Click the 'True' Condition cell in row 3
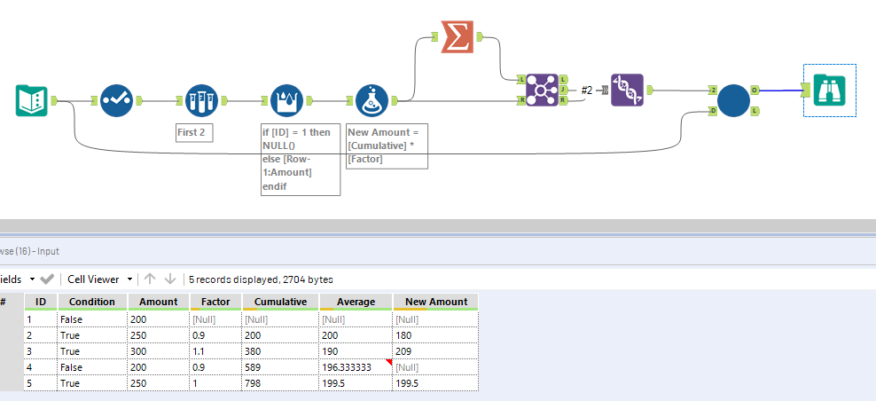The height and width of the screenshot is (401, 876). click(92, 351)
